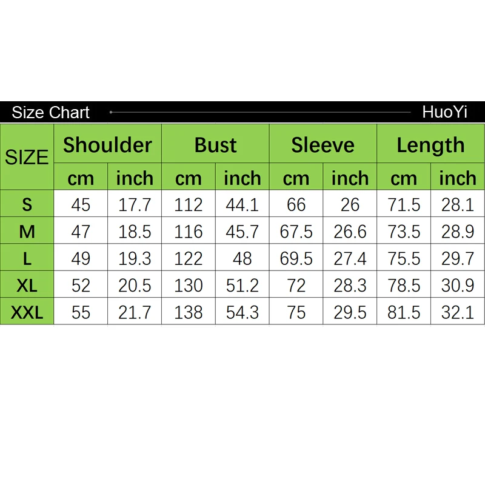
Task: Choose the XXL size row label
Action: pos(27,312)
